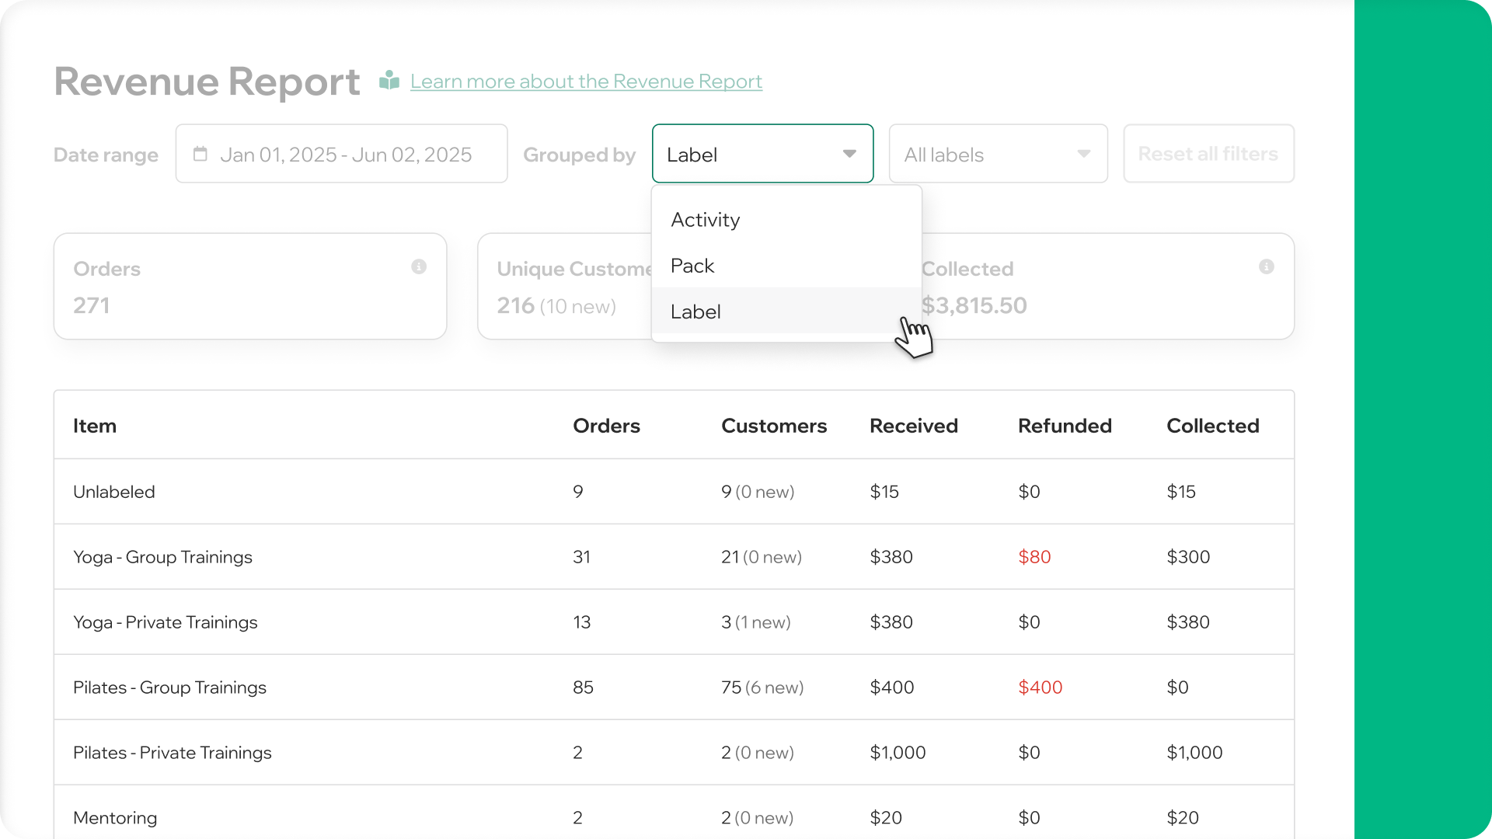
Task: Click the info icon on Orders card
Action: point(419,266)
